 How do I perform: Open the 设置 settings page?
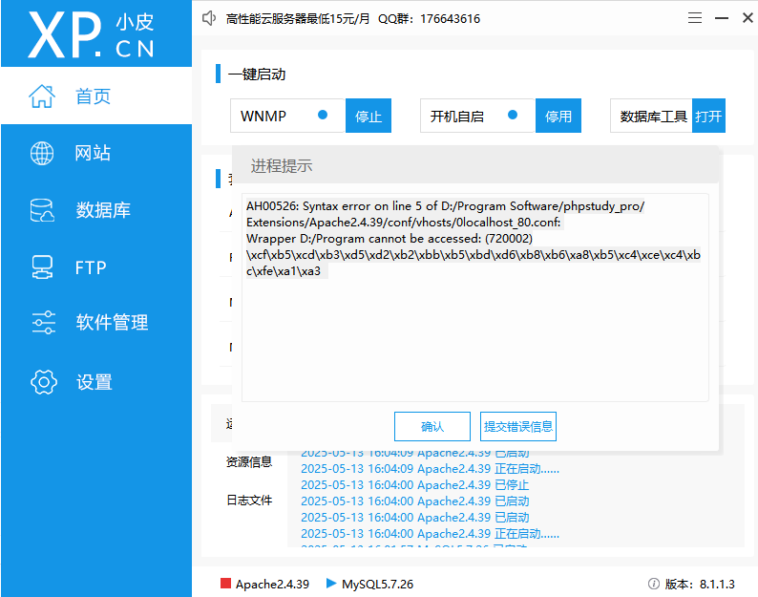pos(96,382)
